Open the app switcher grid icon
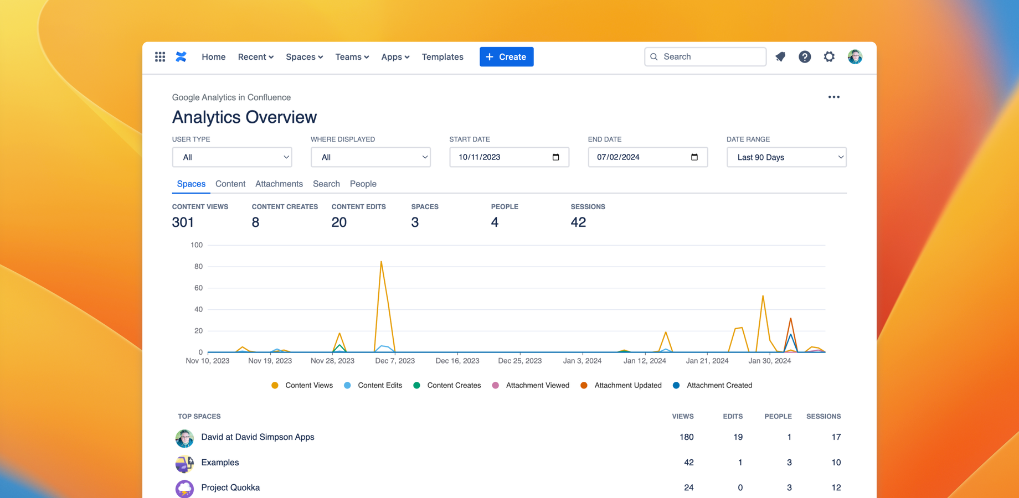This screenshot has height=498, width=1019. 160,56
